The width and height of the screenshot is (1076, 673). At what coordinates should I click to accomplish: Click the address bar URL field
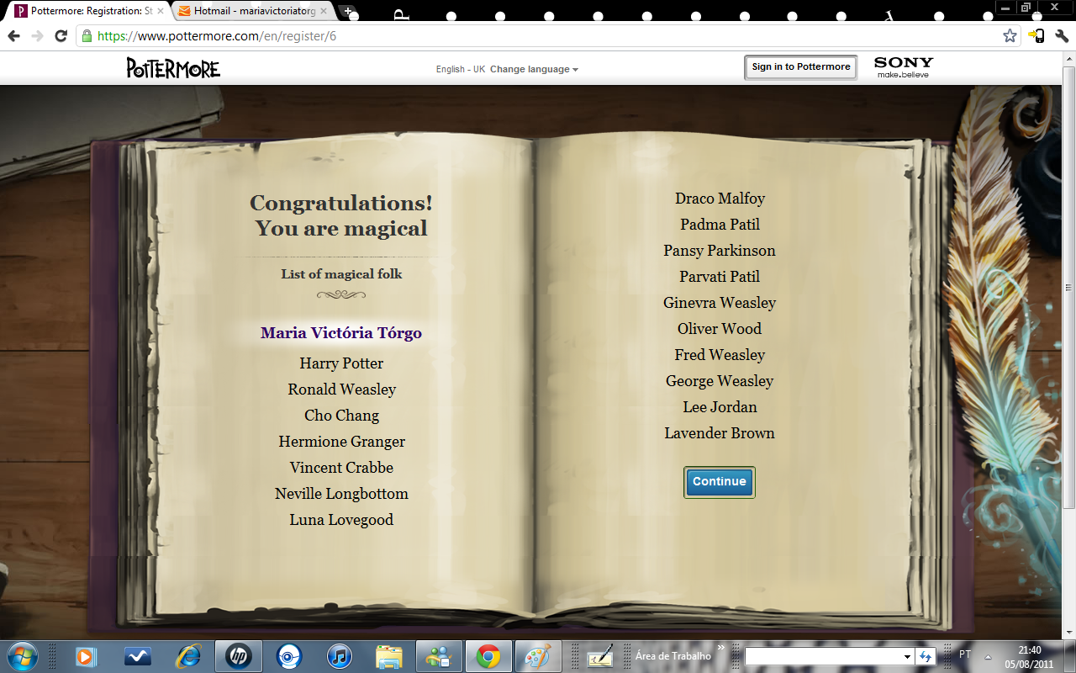click(546, 36)
